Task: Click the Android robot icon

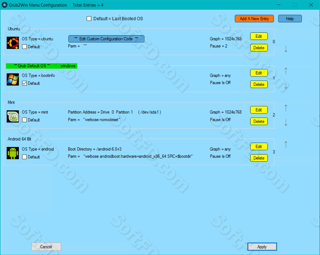Action: pyautogui.click(x=13, y=153)
